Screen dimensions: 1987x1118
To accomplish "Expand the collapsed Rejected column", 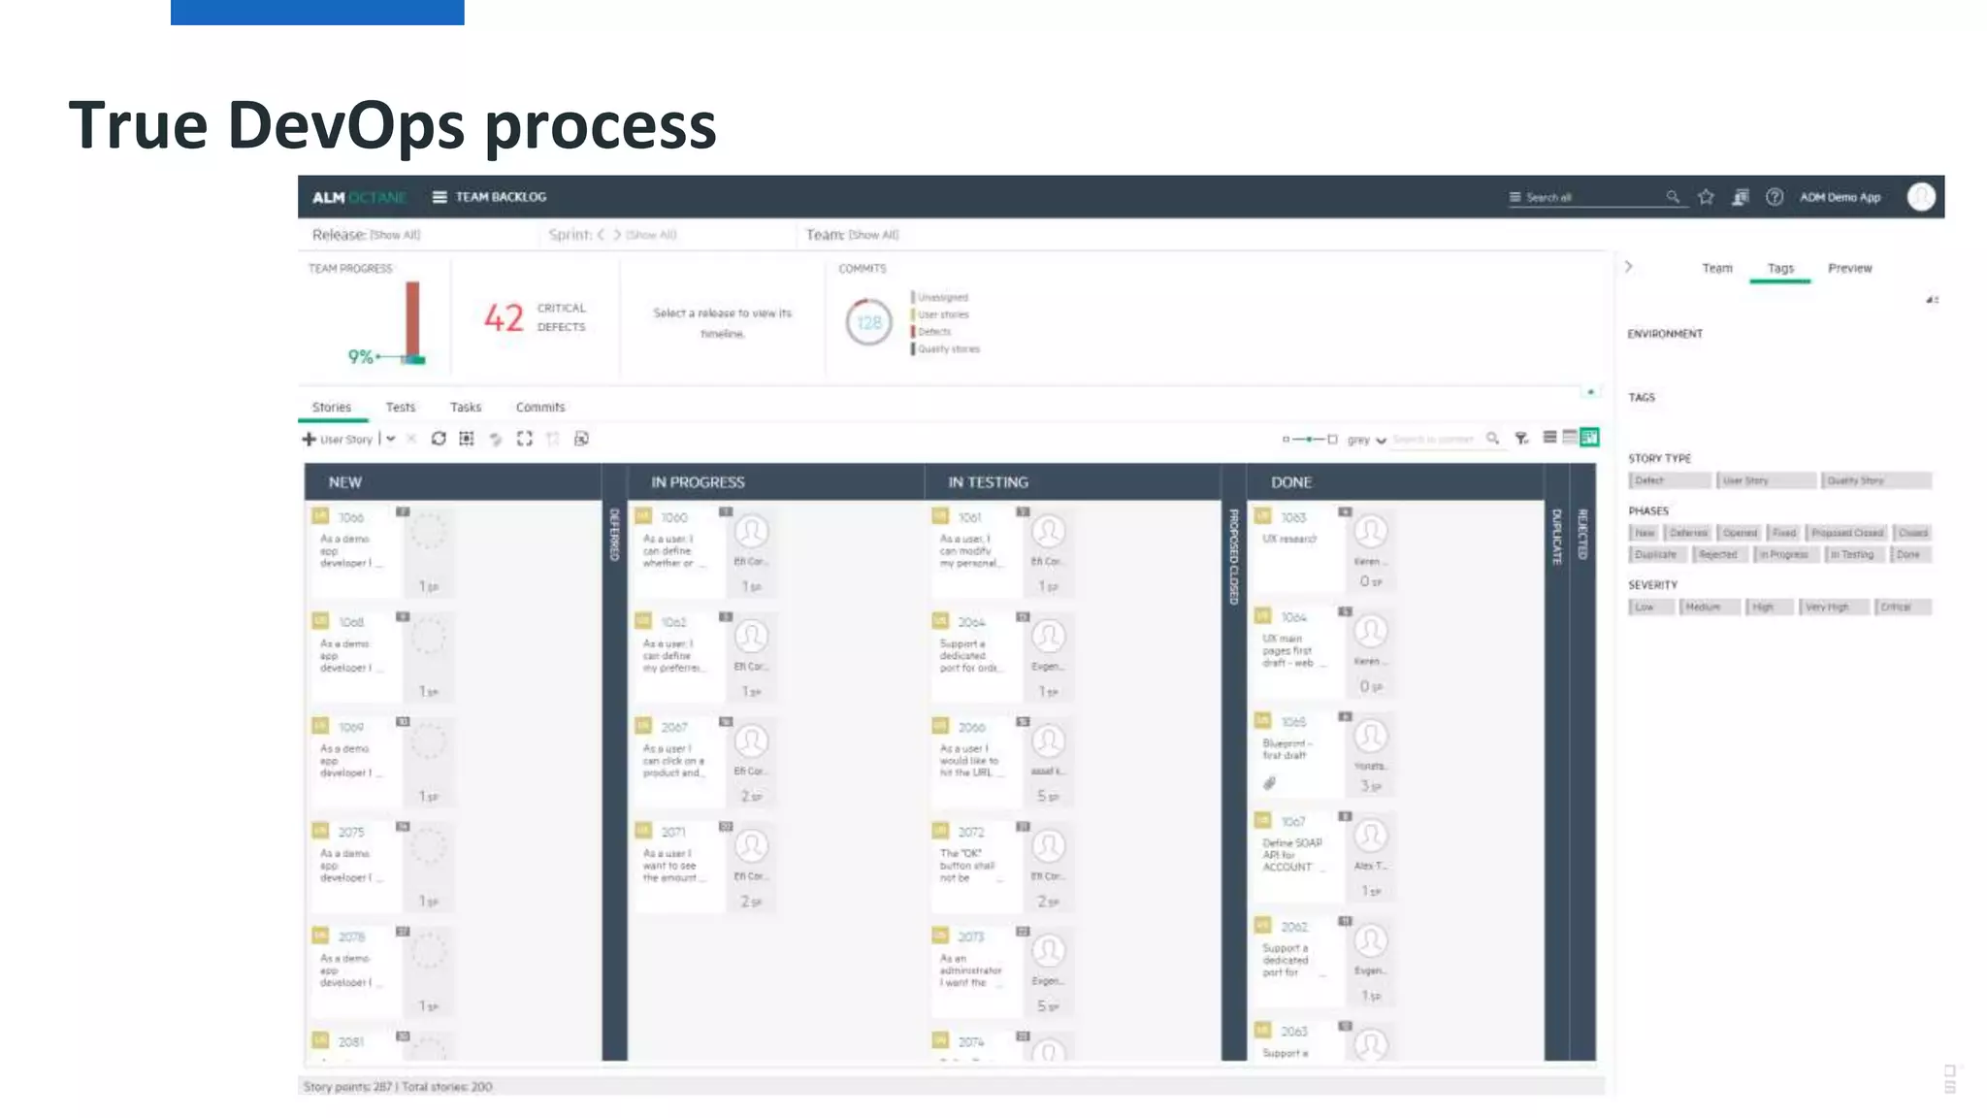I will point(1582,762).
